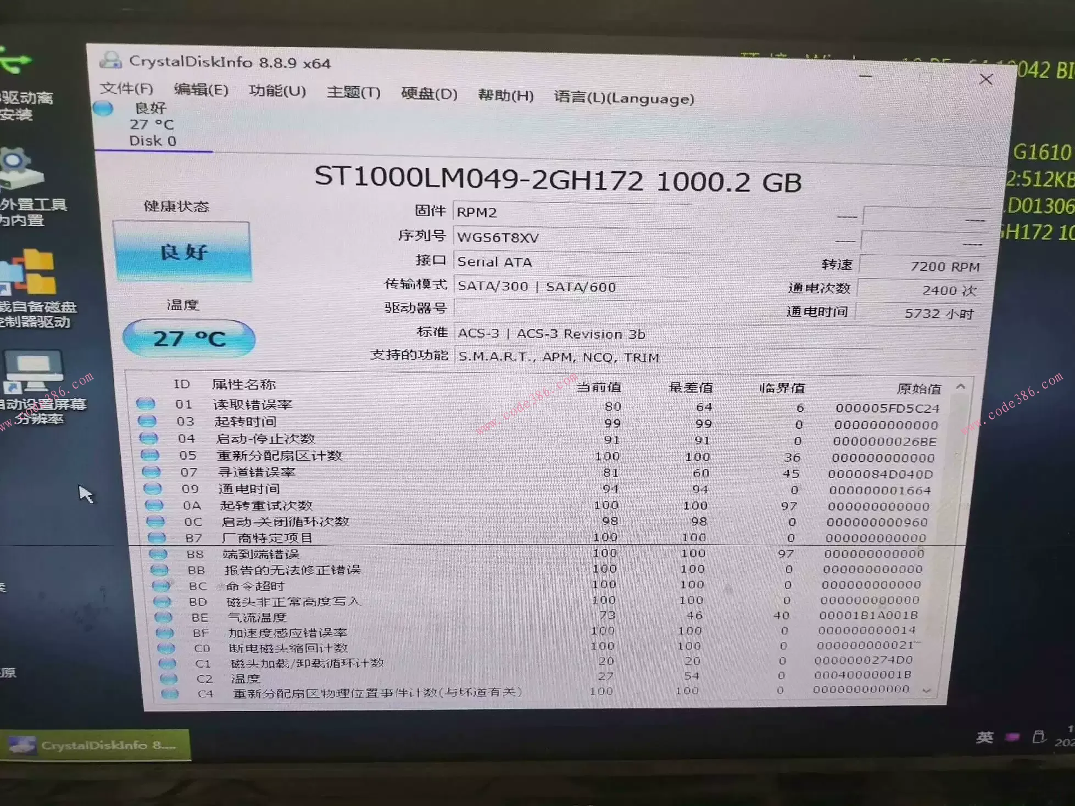Open the 文件(F) menu
This screenshot has height=806, width=1075.
coord(125,89)
